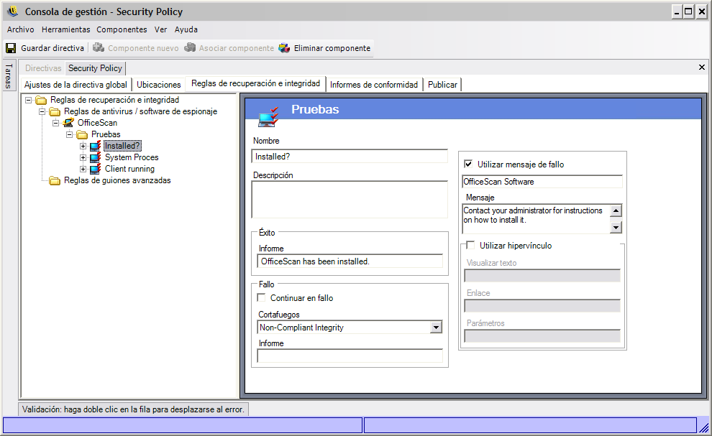Image resolution: width=712 pixels, height=436 pixels.
Task: Click the Mensaje text area
Action: (x=537, y=218)
